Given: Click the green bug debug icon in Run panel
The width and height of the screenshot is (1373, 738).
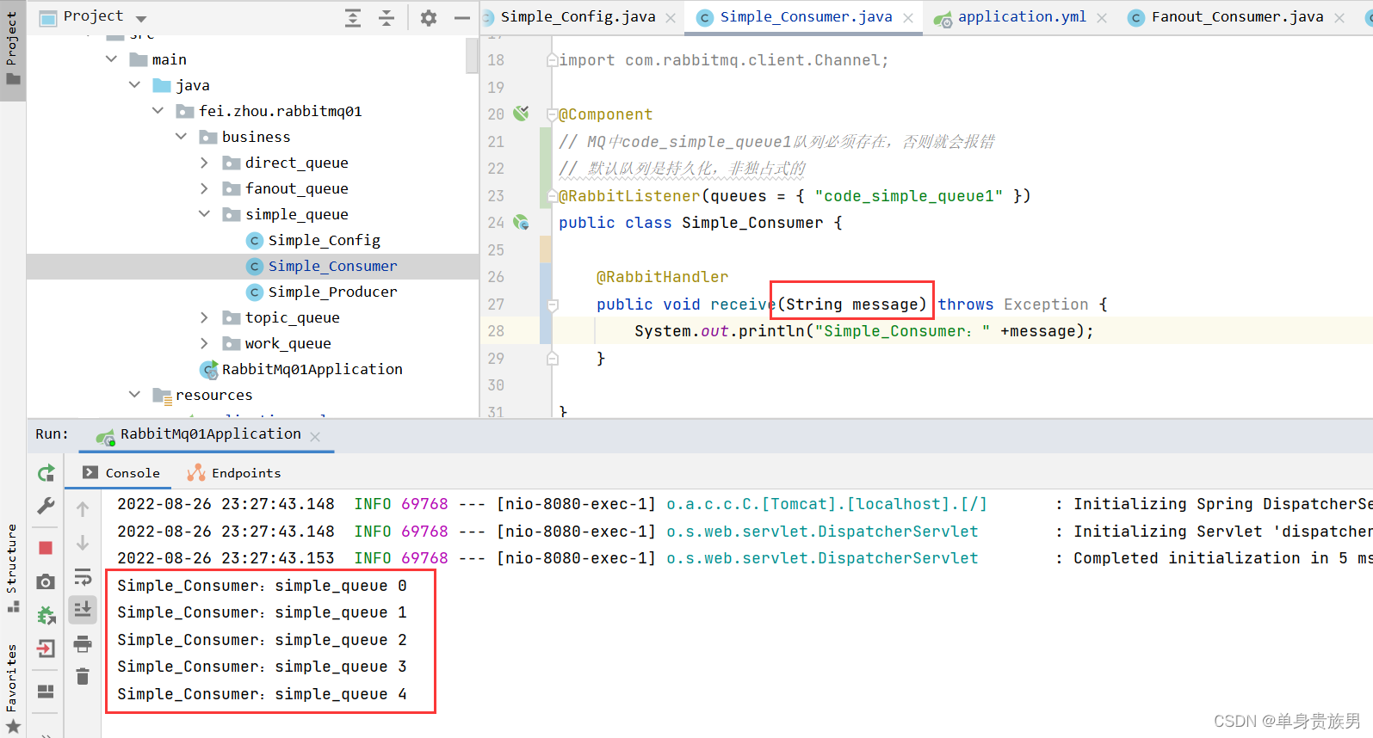Looking at the screenshot, I should 46,615.
